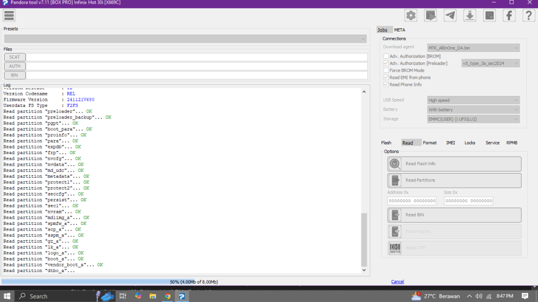
Task: Click the download updates icon
Action: point(470,15)
